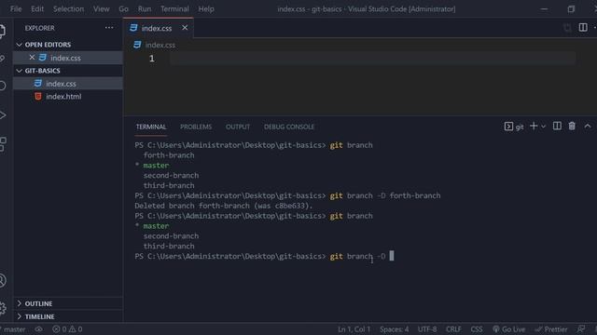
Task: Close index.css in Open Editors list
Action: point(32,58)
